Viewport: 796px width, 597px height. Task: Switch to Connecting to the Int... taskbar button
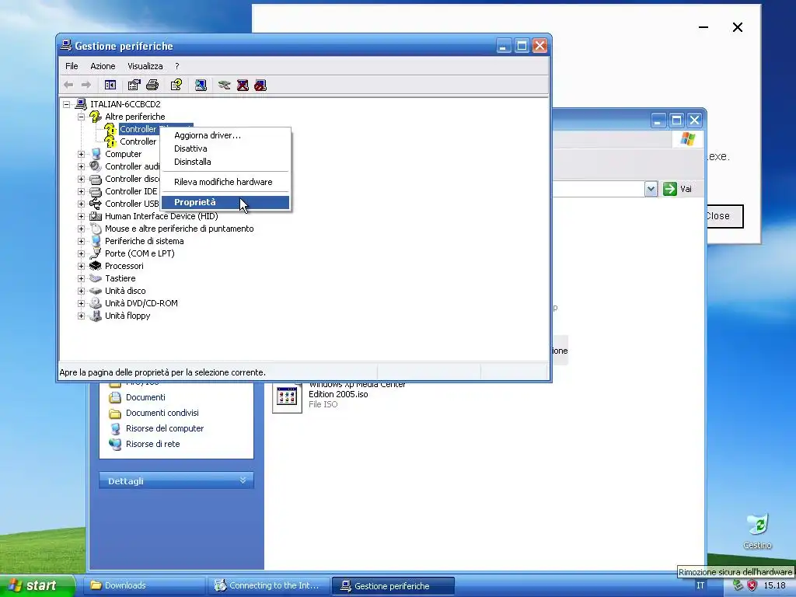268,585
